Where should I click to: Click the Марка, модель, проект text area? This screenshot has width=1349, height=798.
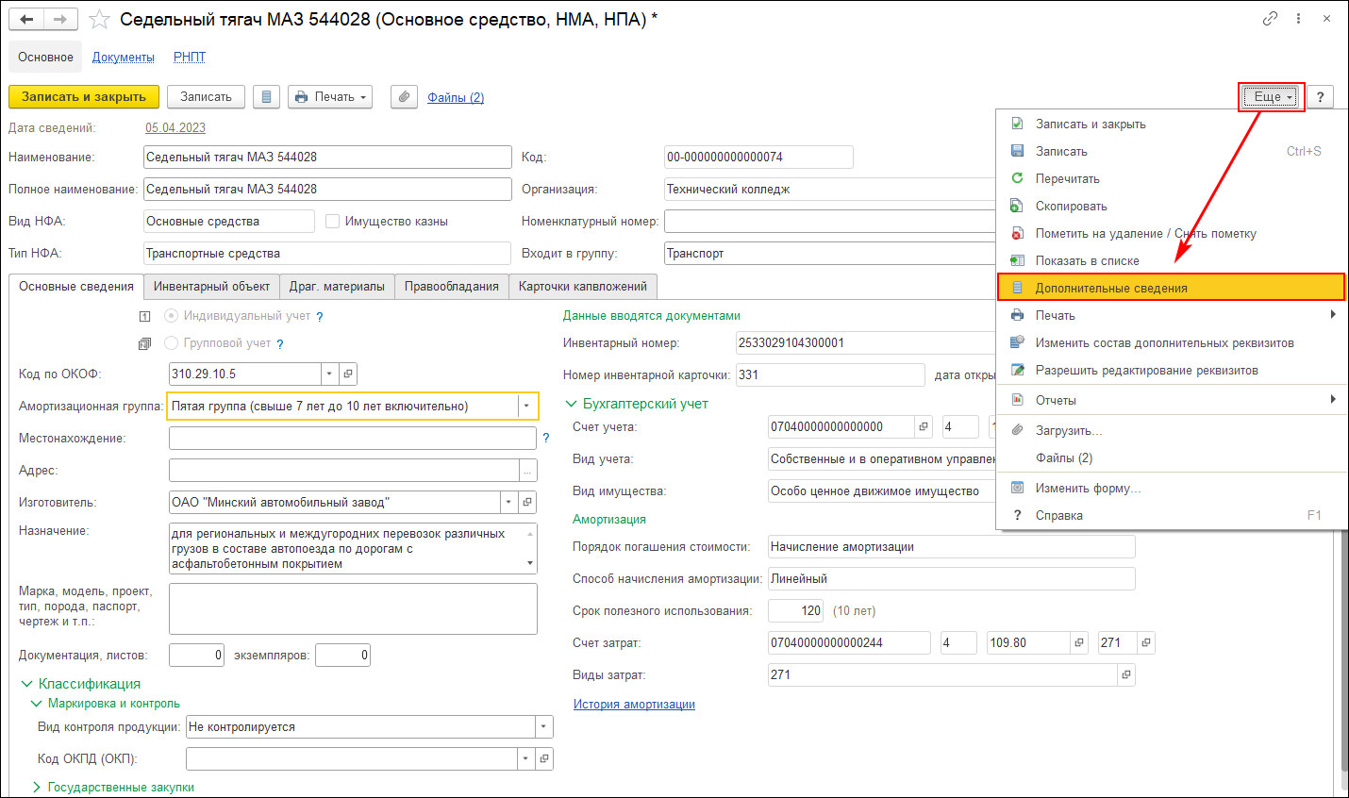(353, 608)
